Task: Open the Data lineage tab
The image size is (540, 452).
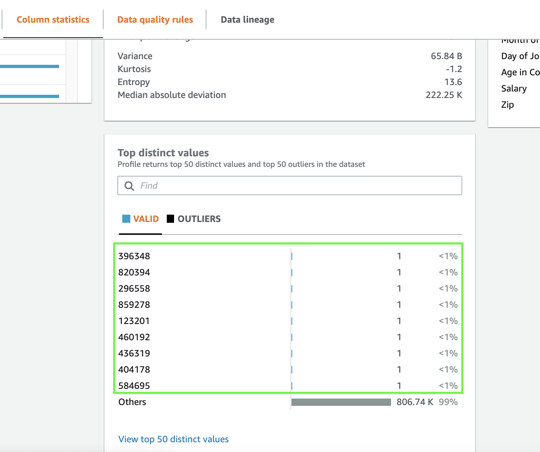Action: [247, 19]
